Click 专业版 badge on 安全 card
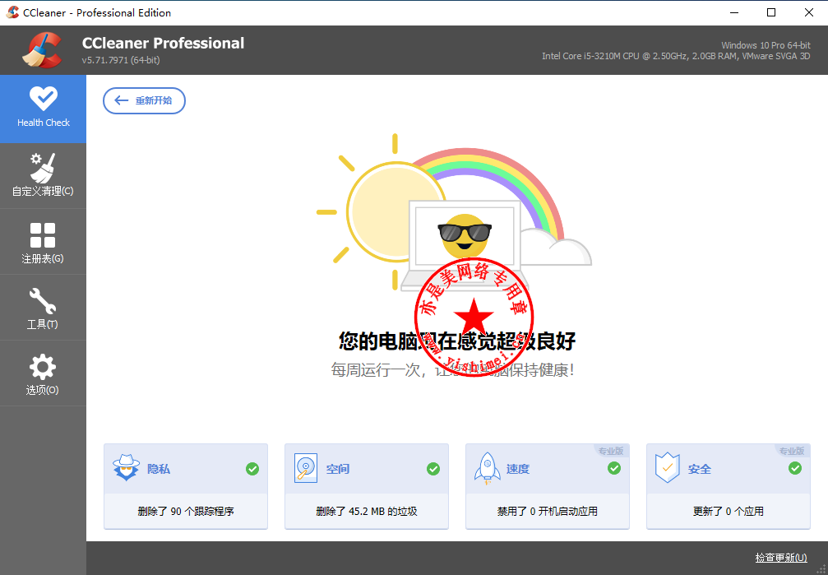 point(792,451)
